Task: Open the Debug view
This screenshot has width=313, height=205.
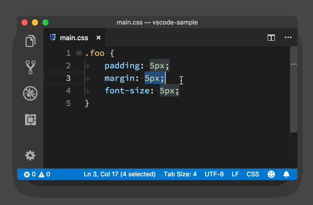Action: click(x=30, y=93)
